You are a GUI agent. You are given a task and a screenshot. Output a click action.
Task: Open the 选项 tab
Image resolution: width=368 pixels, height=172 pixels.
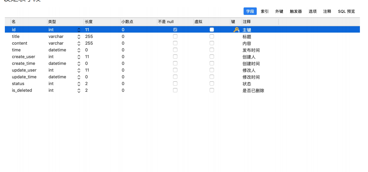pos(312,11)
